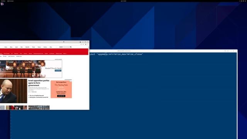Open the Activities overview in top bar
Screen dimensions: 247x139
coord(3,1)
